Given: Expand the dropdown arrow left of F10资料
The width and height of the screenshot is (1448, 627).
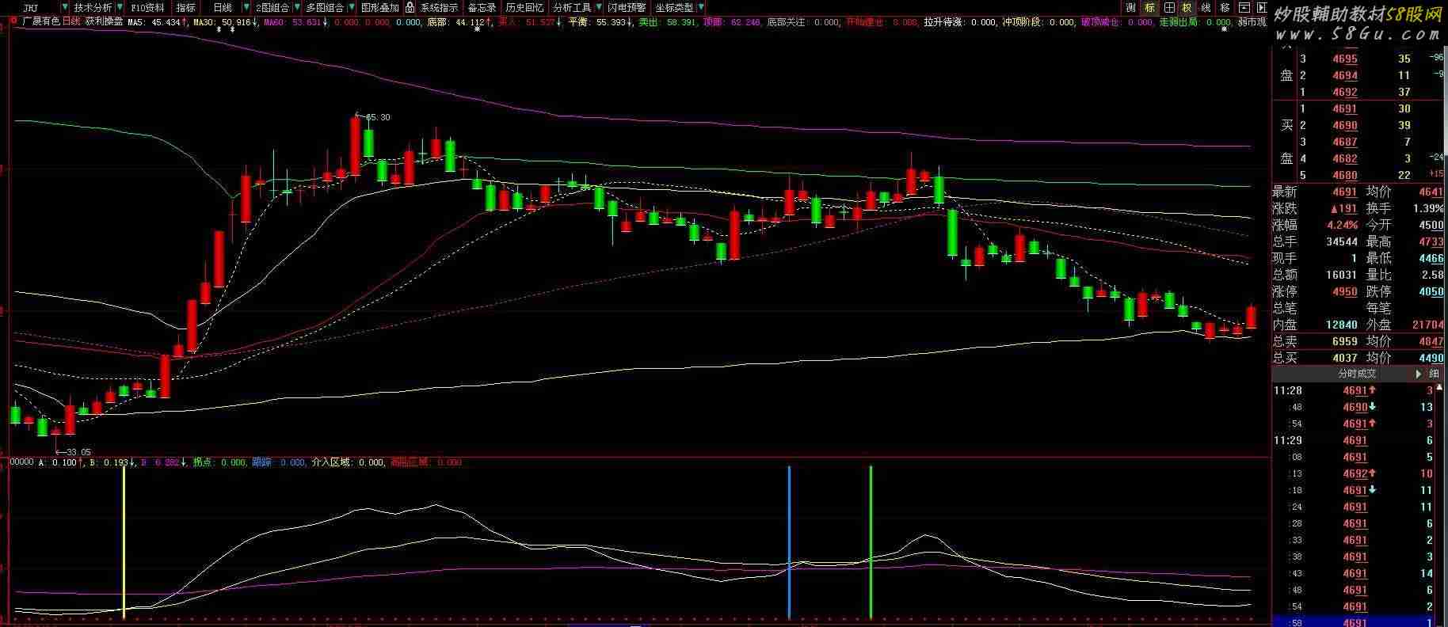Looking at the screenshot, I should point(119,7).
